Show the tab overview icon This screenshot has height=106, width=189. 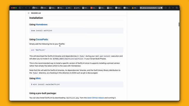pyautogui.click(x=177, y=8)
